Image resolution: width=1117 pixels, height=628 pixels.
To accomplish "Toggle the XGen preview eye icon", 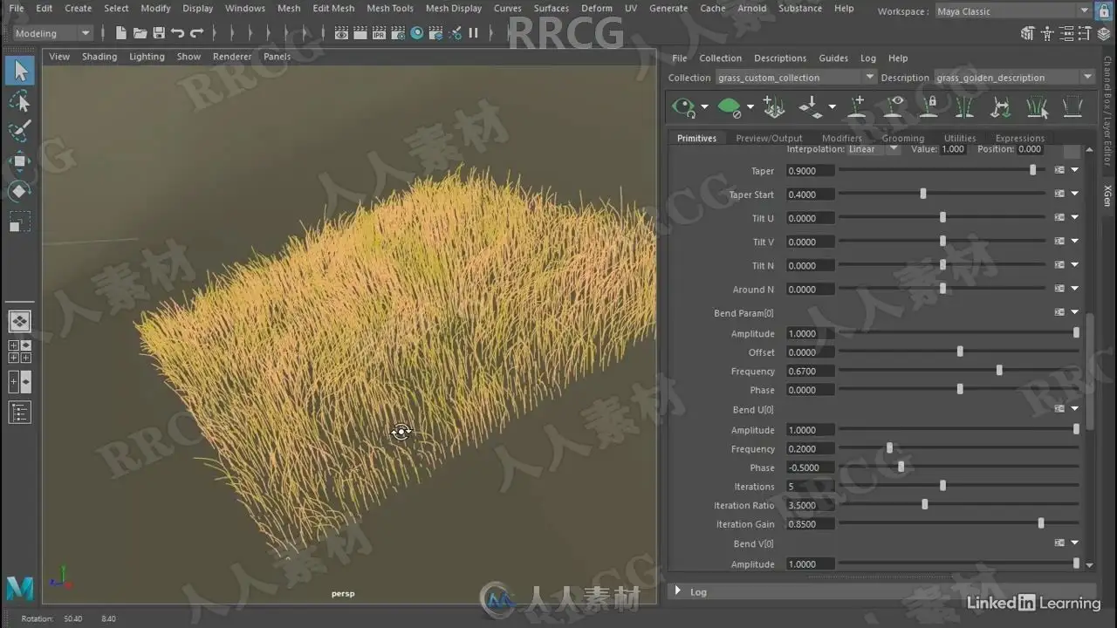I will 682,107.
